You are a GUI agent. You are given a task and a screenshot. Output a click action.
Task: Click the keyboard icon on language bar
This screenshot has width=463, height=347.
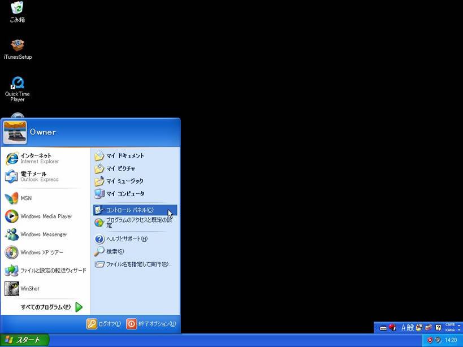(383, 328)
